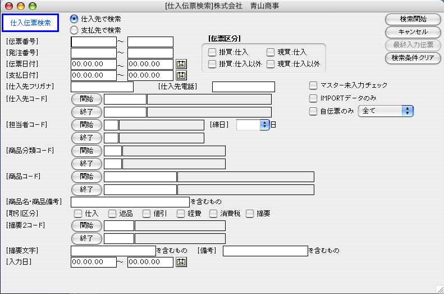Focus the 商品名・商品備考 text field
The width and height of the screenshot is (444, 294).
(x=130, y=202)
